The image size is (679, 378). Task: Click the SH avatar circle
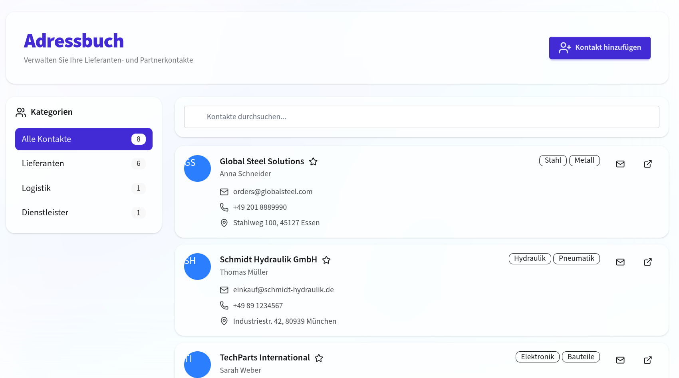pos(197,266)
